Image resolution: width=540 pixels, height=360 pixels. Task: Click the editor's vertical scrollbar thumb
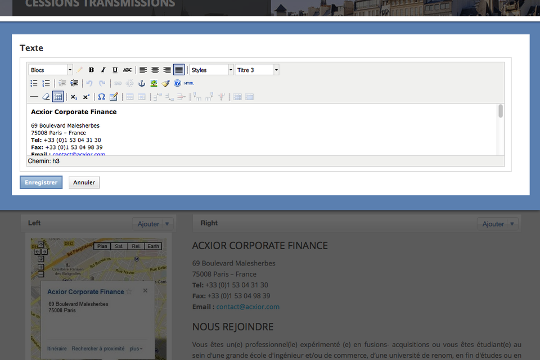(x=501, y=111)
